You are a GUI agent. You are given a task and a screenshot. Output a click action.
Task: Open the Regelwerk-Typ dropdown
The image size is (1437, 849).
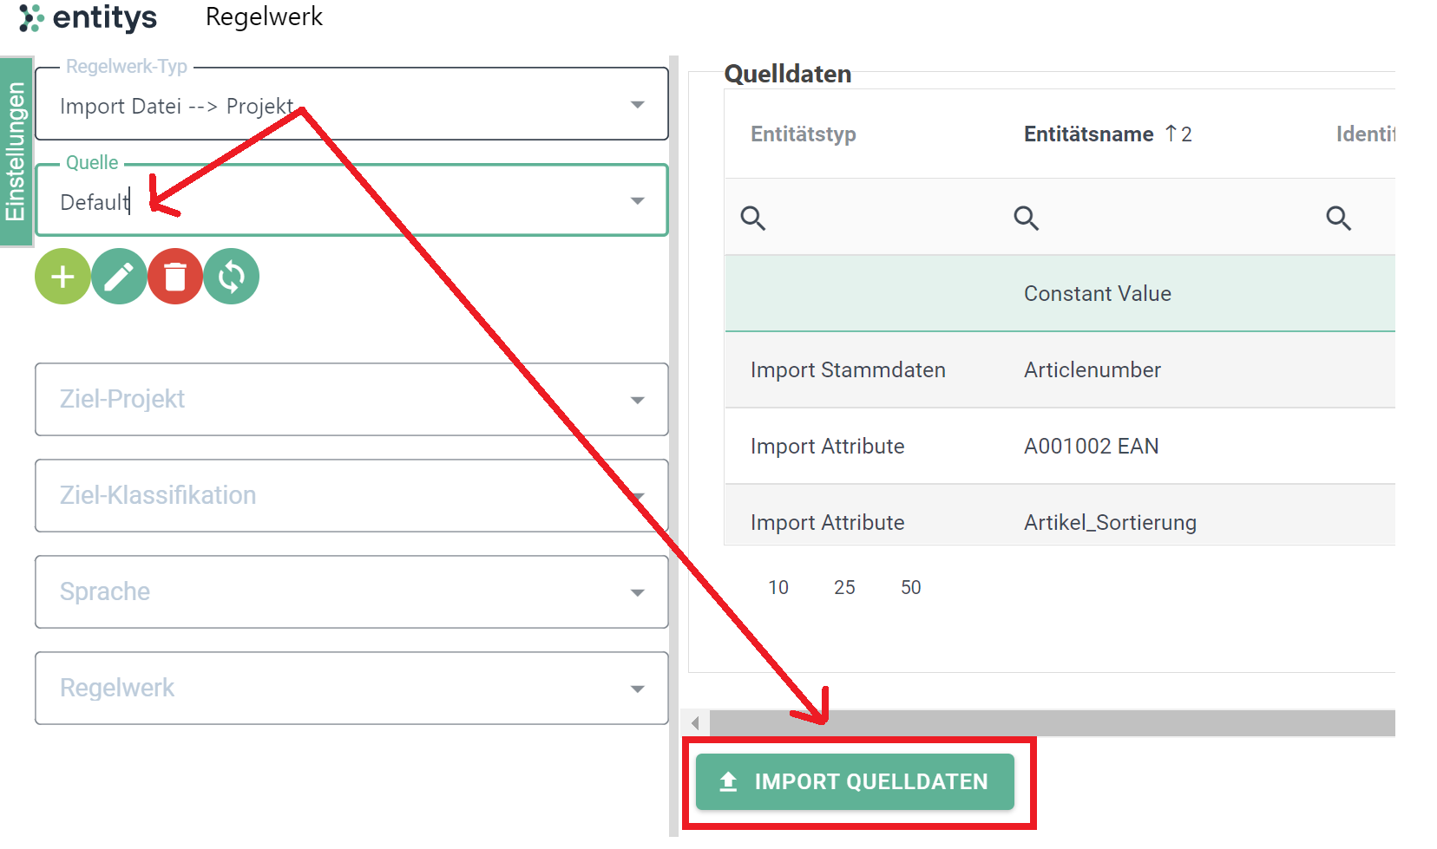pos(351,104)
